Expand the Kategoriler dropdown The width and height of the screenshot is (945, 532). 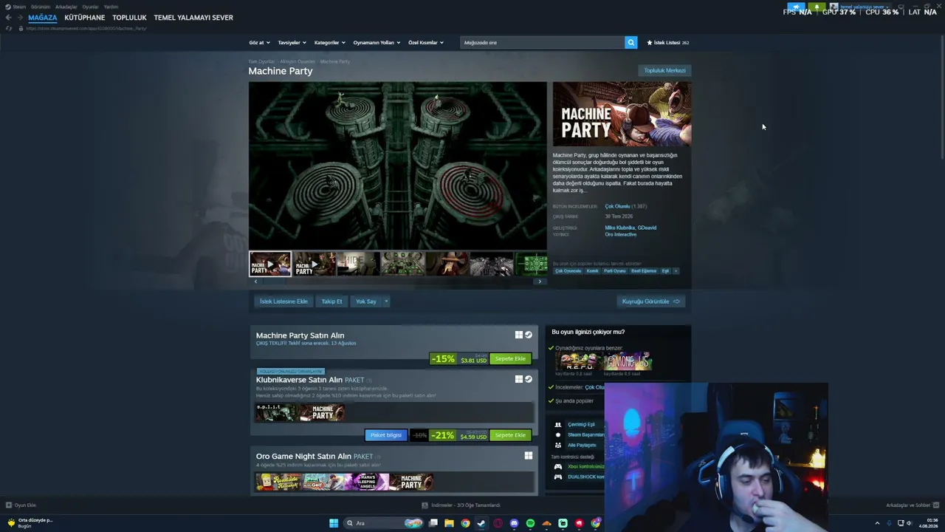[329, 43]
